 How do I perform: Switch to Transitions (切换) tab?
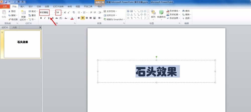click(39, 7)
